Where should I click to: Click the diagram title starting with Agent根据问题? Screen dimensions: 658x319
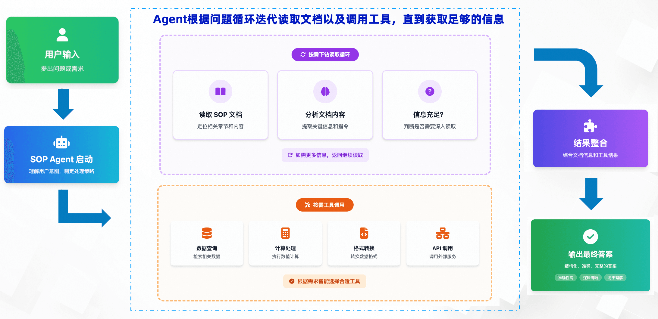pyautogui.click(x=328, y=20)
